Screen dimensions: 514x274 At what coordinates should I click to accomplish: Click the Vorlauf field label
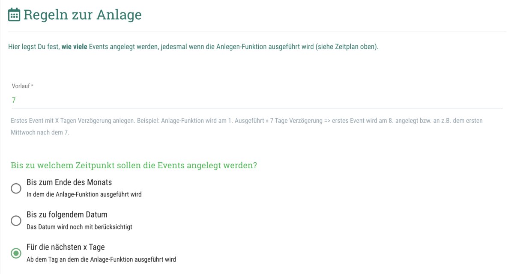[22, 86]
